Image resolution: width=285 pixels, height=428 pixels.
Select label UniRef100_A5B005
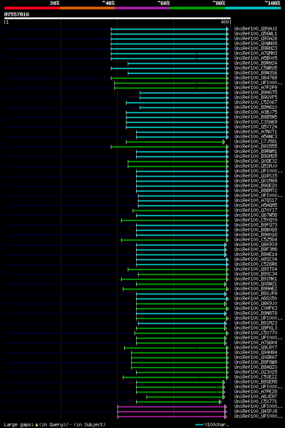256,58
